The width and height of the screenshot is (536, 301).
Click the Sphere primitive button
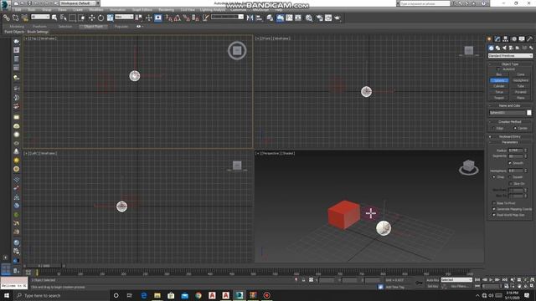coord(499,80)
